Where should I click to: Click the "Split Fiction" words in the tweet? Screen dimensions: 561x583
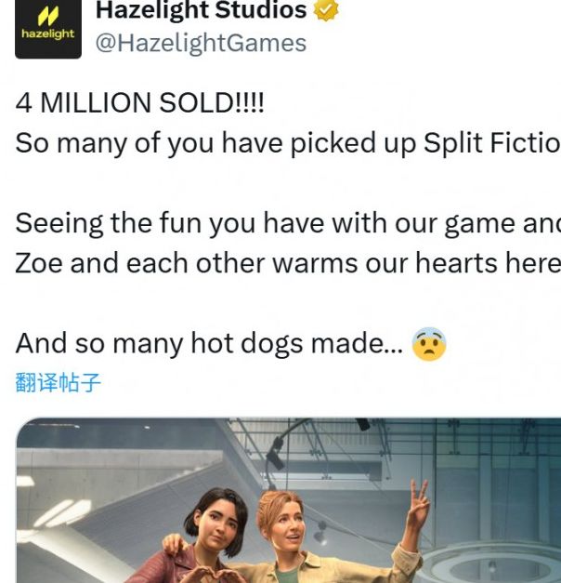click(492, 143)
